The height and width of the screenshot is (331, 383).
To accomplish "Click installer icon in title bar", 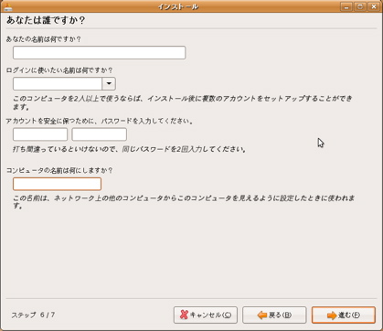I will (8, 6).
